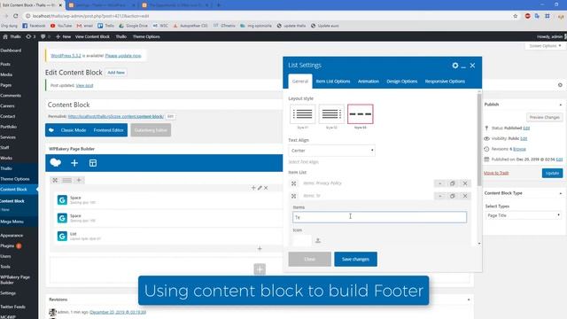Screen dimensions: 567x319
Task: Select layout Style 01 thumbnail
Action: tap(303, 114)
